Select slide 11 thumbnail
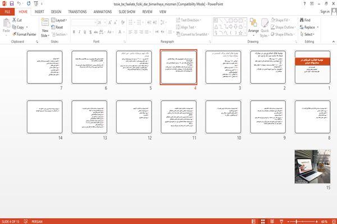The height and width of the screenshot is (224, 337). coord(179,117)
